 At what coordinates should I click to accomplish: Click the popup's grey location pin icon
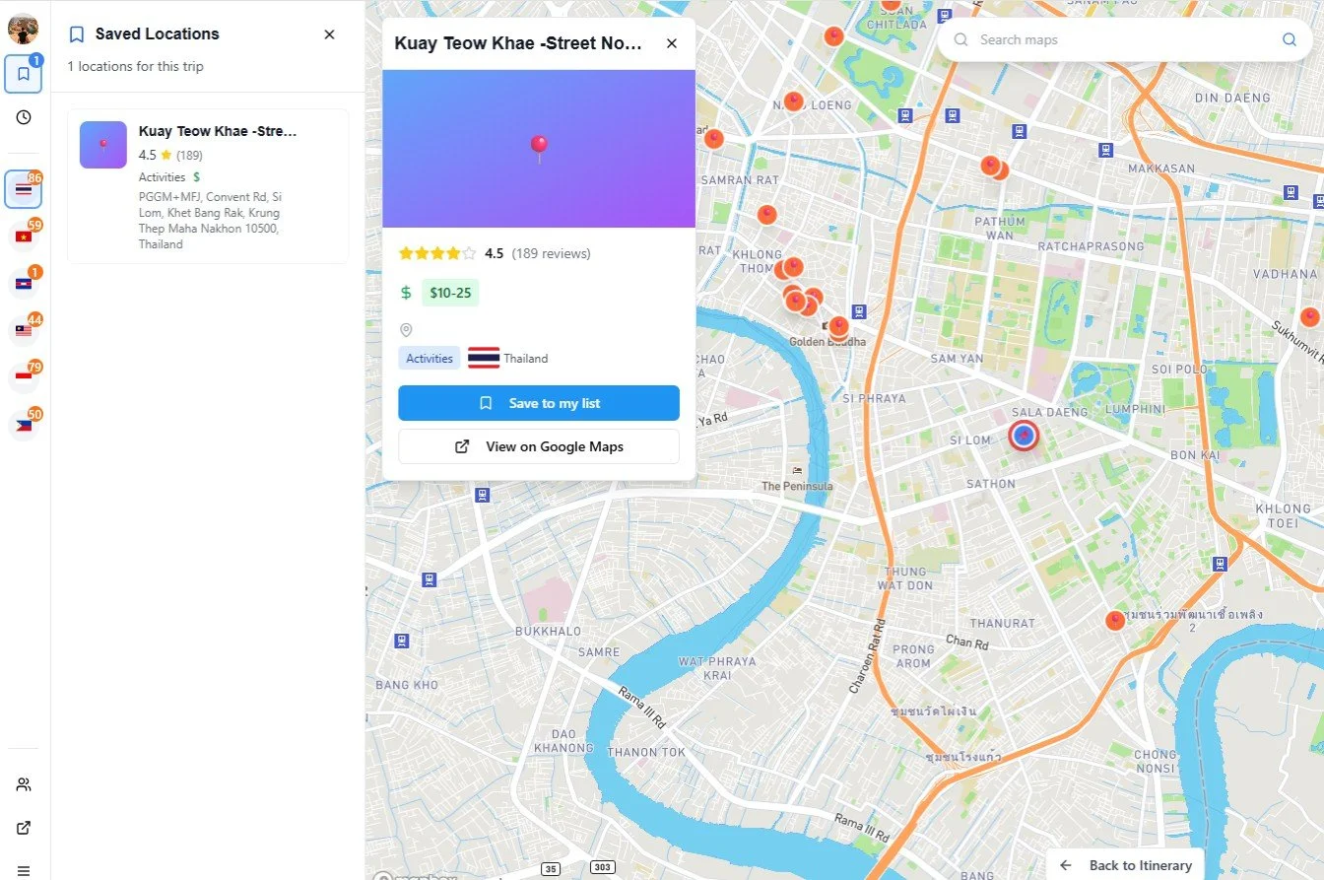(x=406, y=330)
